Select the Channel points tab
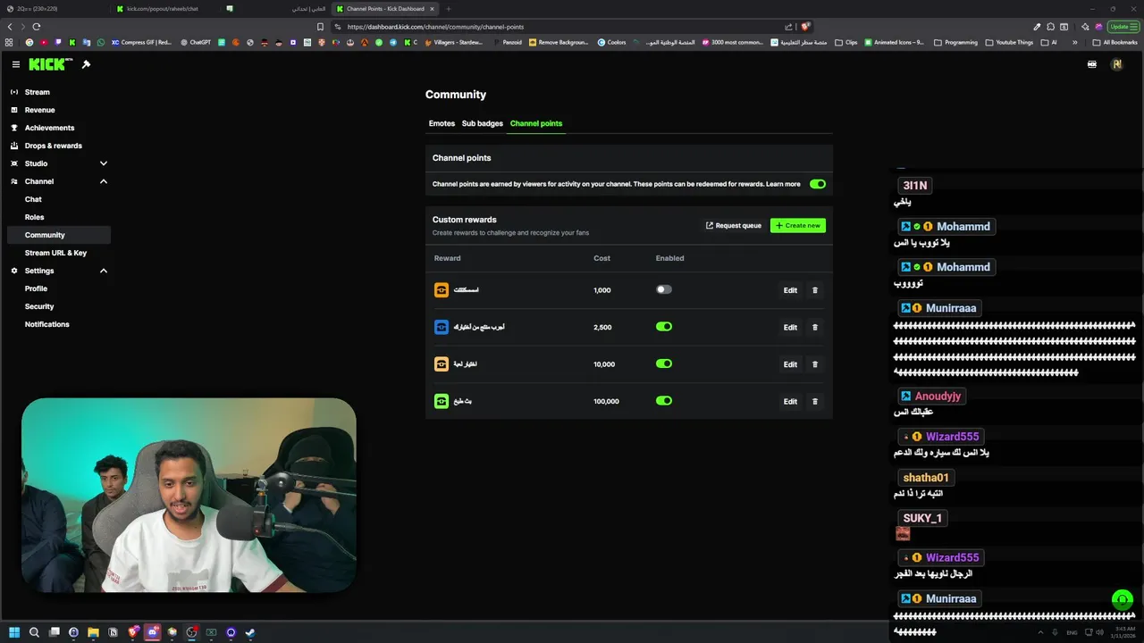1144x643 pixels. [x=536, y=123]
